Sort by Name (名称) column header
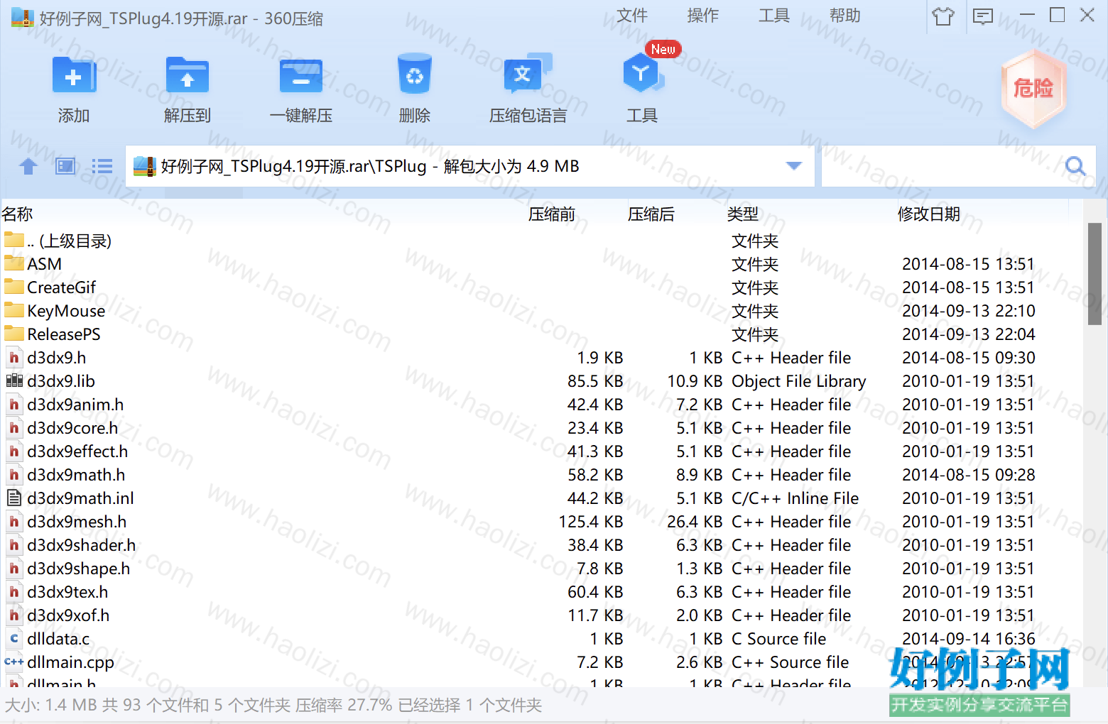 18,214
